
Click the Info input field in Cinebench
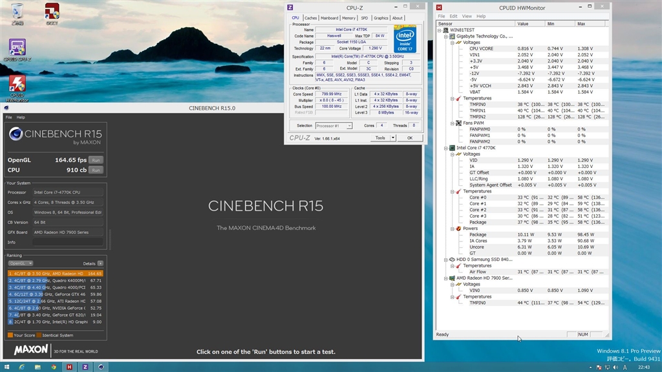[68, 242]
